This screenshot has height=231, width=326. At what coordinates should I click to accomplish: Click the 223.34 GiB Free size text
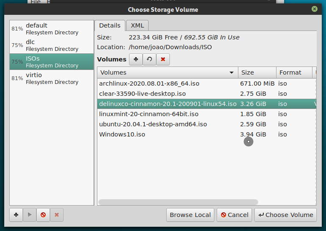153,37
